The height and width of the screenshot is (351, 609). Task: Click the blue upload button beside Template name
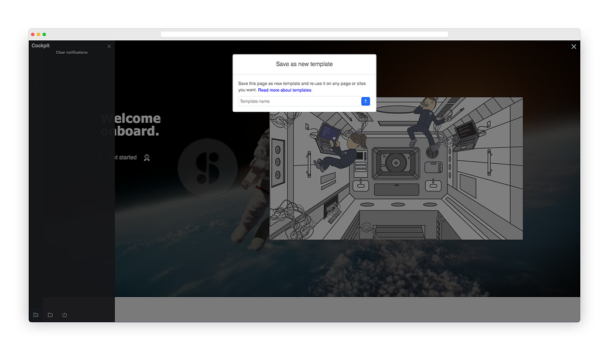(365, 101)
